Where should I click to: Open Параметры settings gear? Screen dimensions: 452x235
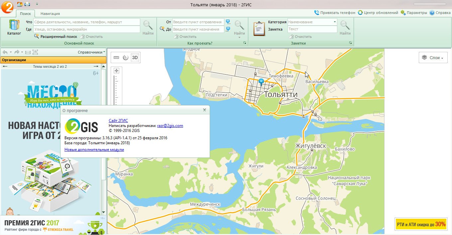pos(403,13)
